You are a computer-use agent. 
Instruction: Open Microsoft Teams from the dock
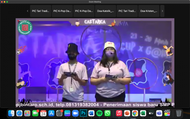coord(159,113)
